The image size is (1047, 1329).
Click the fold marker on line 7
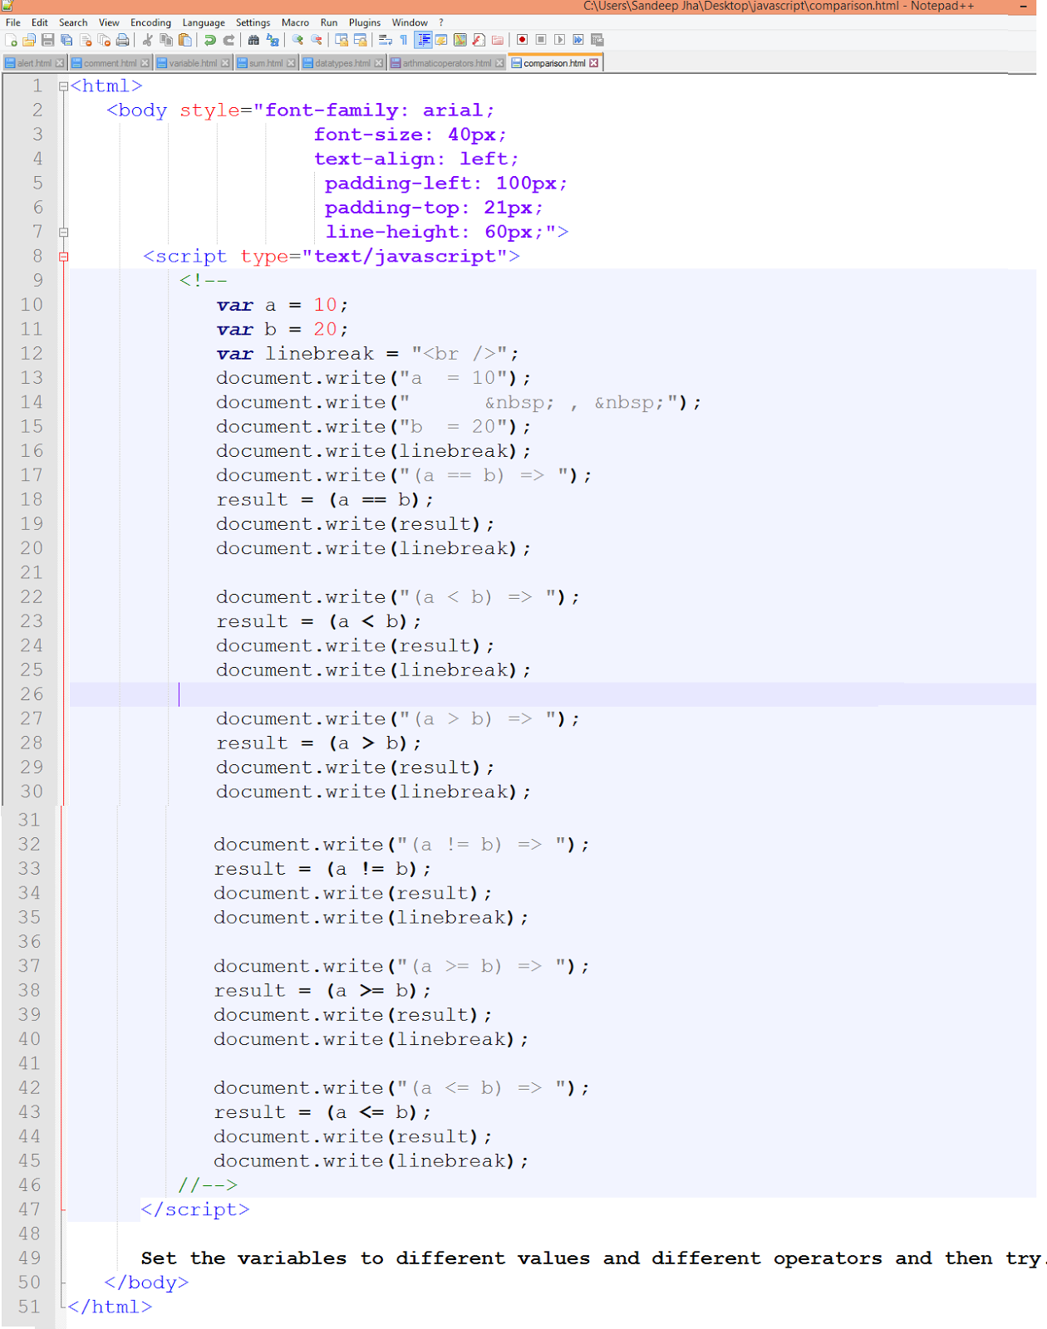tap(63, 233)
